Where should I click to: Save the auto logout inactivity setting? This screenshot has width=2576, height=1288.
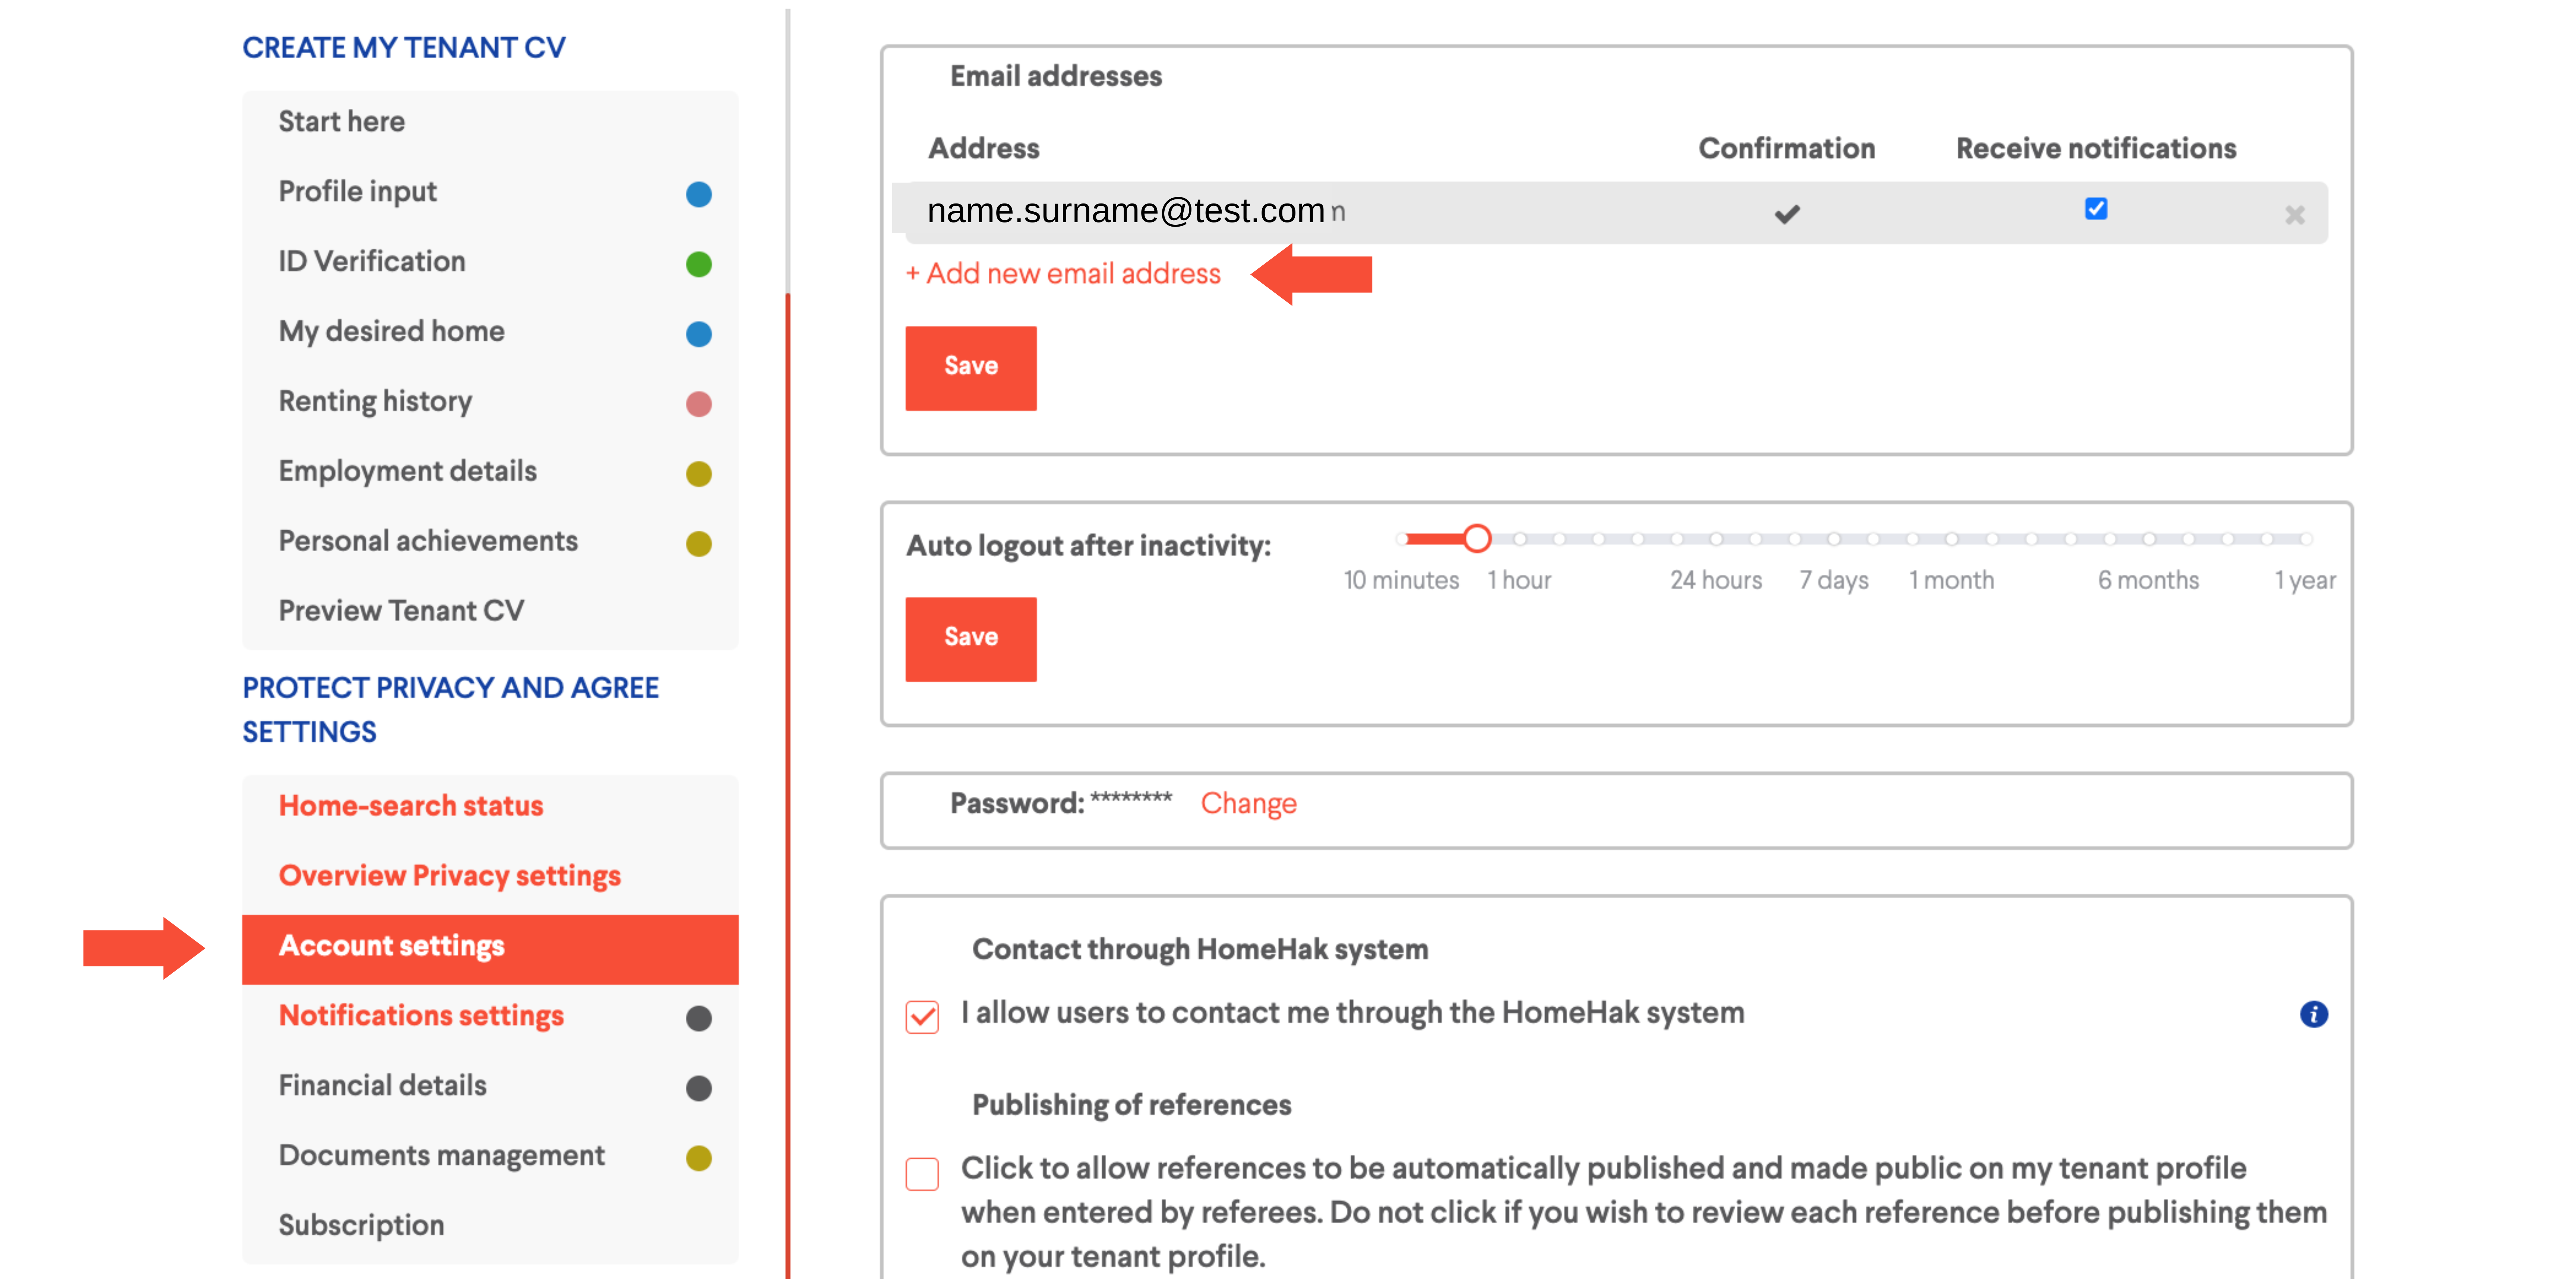tap(970, 639)
